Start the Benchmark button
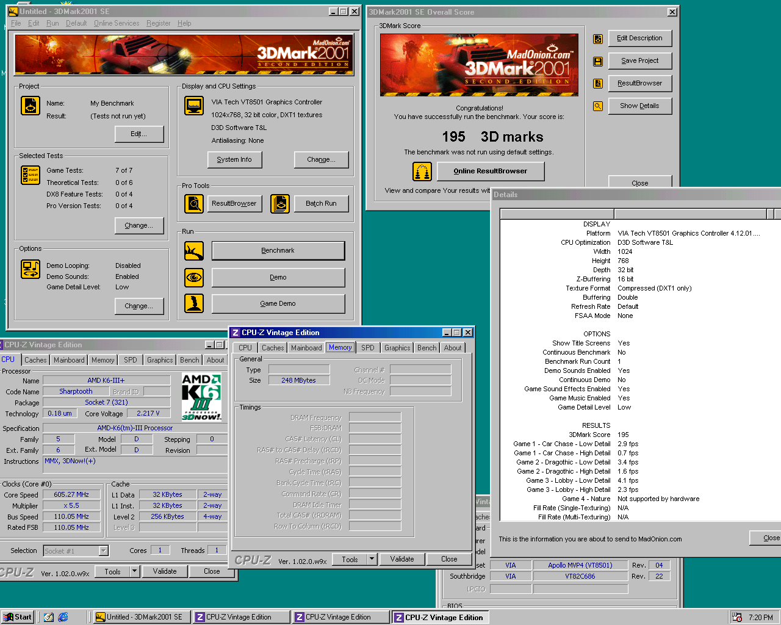781x625 pixels. coord(278,250)
